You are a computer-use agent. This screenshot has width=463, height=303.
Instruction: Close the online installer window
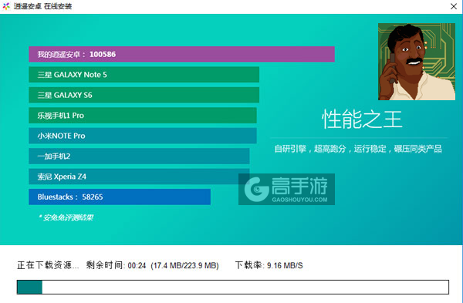coord(454,6)
